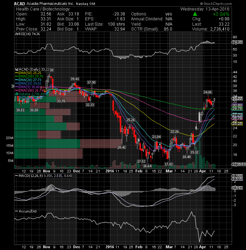Click the RSI(14) 74.36 panel label

pyautogui.click(x=27, y=34)
